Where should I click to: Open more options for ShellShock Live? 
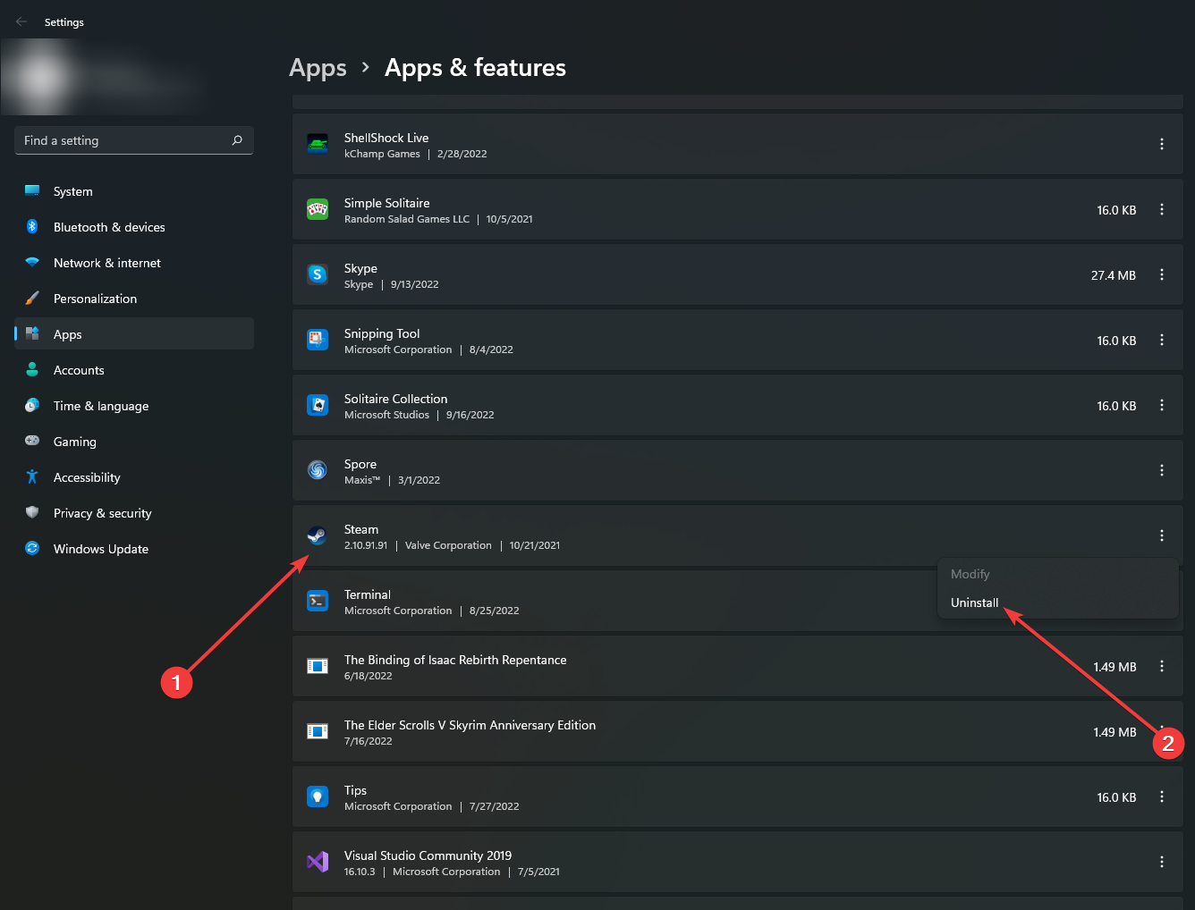coord(1162,144)
